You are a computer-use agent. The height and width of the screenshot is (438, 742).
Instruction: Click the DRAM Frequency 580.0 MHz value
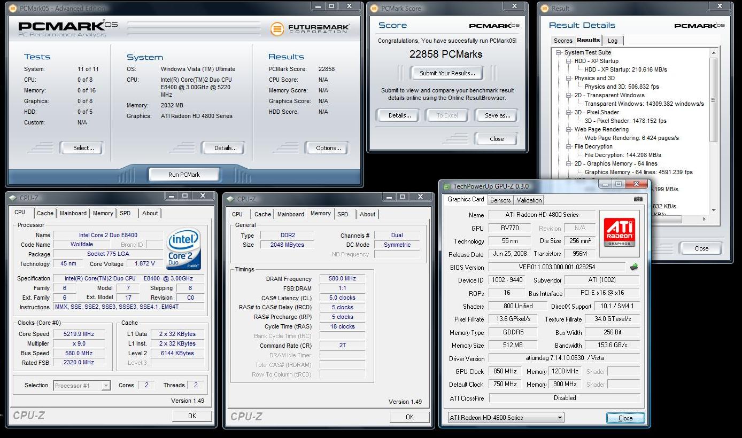(x=343, y=279)
